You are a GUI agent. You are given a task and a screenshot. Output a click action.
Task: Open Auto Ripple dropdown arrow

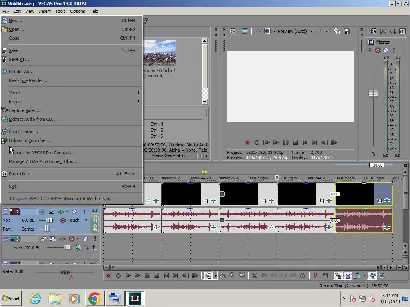tap(364, 276)
